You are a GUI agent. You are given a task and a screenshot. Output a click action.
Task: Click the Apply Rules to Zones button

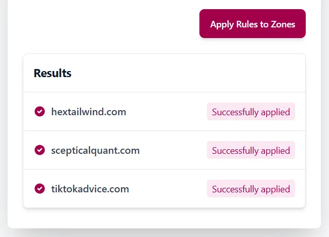pos(253,24)
